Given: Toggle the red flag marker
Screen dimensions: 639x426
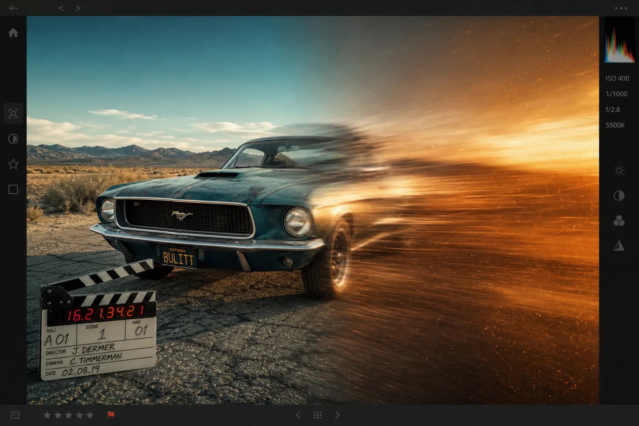Looking at the screenshot, I should pyautogui.click(x=111, y=415).
